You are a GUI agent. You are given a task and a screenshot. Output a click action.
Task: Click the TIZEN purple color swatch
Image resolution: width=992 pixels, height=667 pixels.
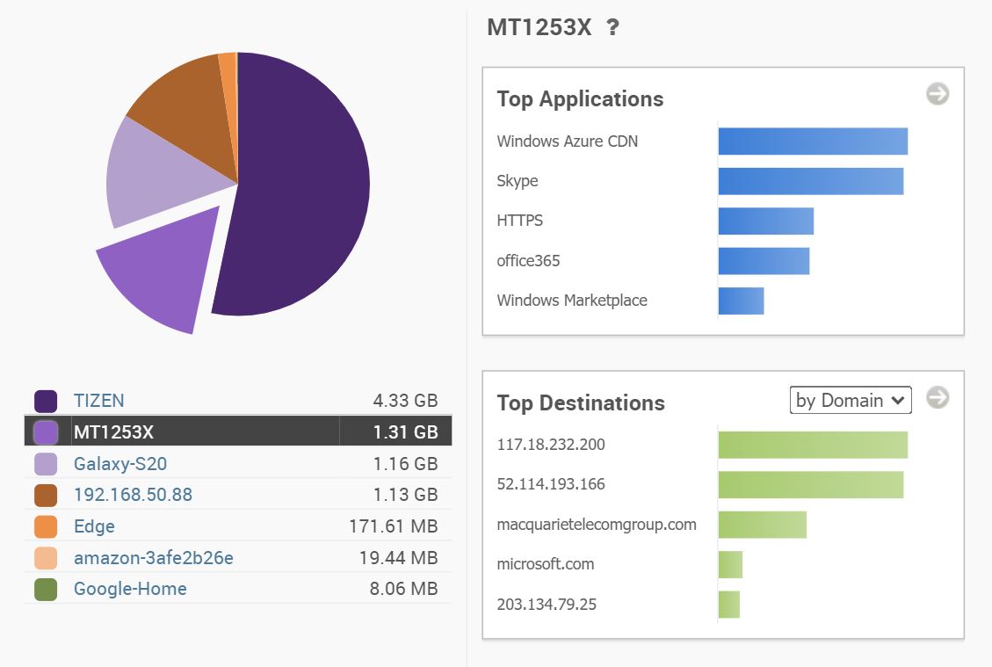click(x=46, y=402)
